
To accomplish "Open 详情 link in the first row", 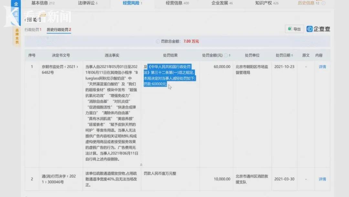I will (x=322, y=66).
